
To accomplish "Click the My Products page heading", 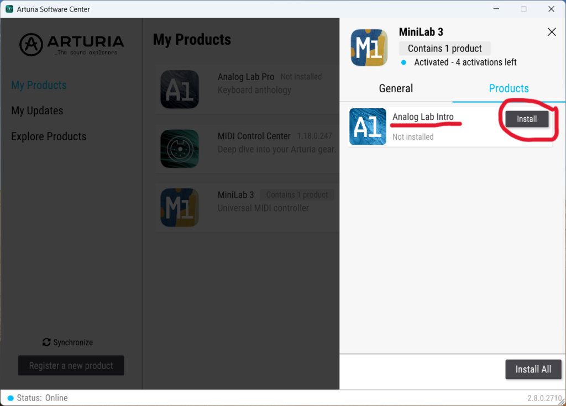I will tap(192, 40).
